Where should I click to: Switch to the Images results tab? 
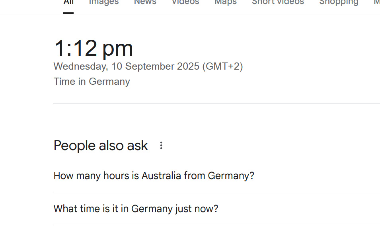tap(103, 2)
